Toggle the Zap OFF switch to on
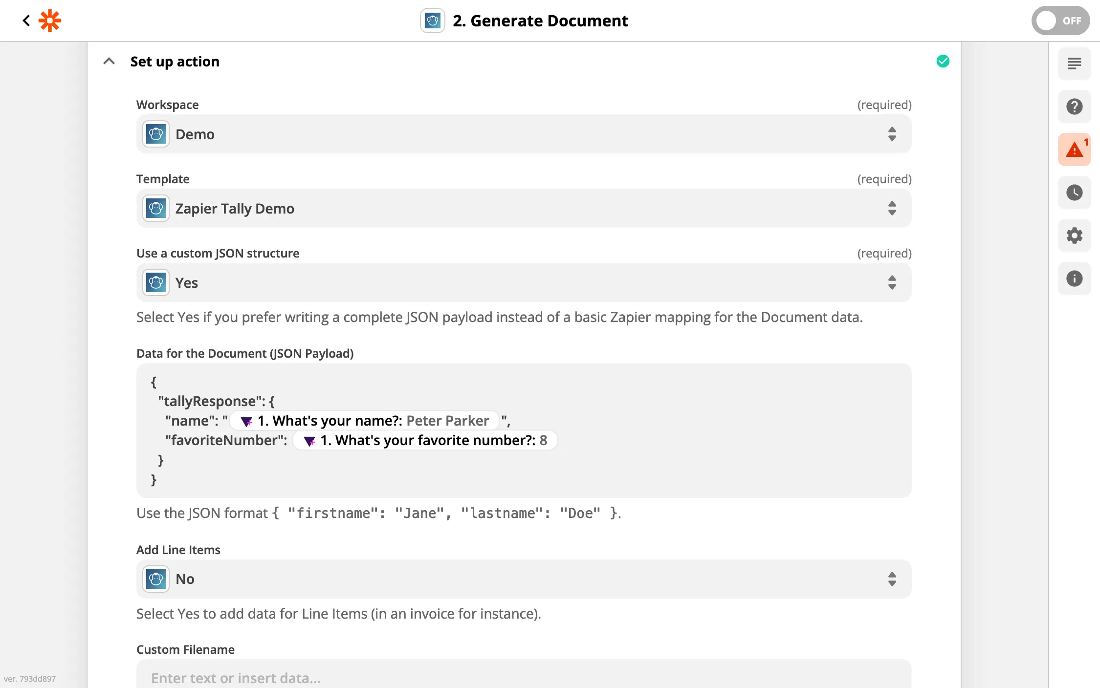The width and height of the screenshot is (1100, 688). click(1060, 21)
